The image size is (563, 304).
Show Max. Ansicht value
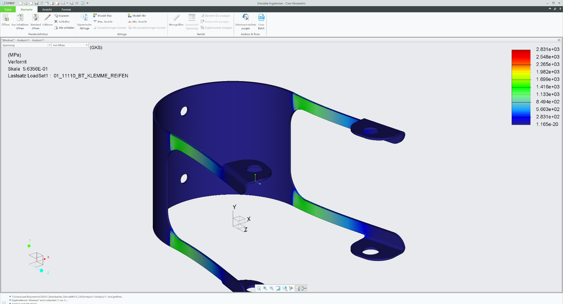coord(103,22)
